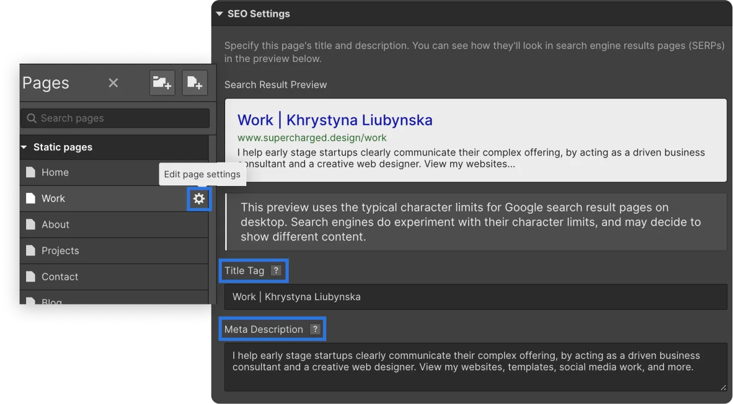Select the Home page
Image resolution: width=733 pixels, height=404 pixels.
(114, 172)
